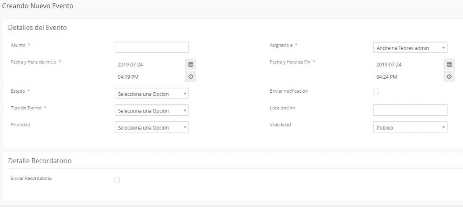Select the start date field 2019-07-24

150,65
